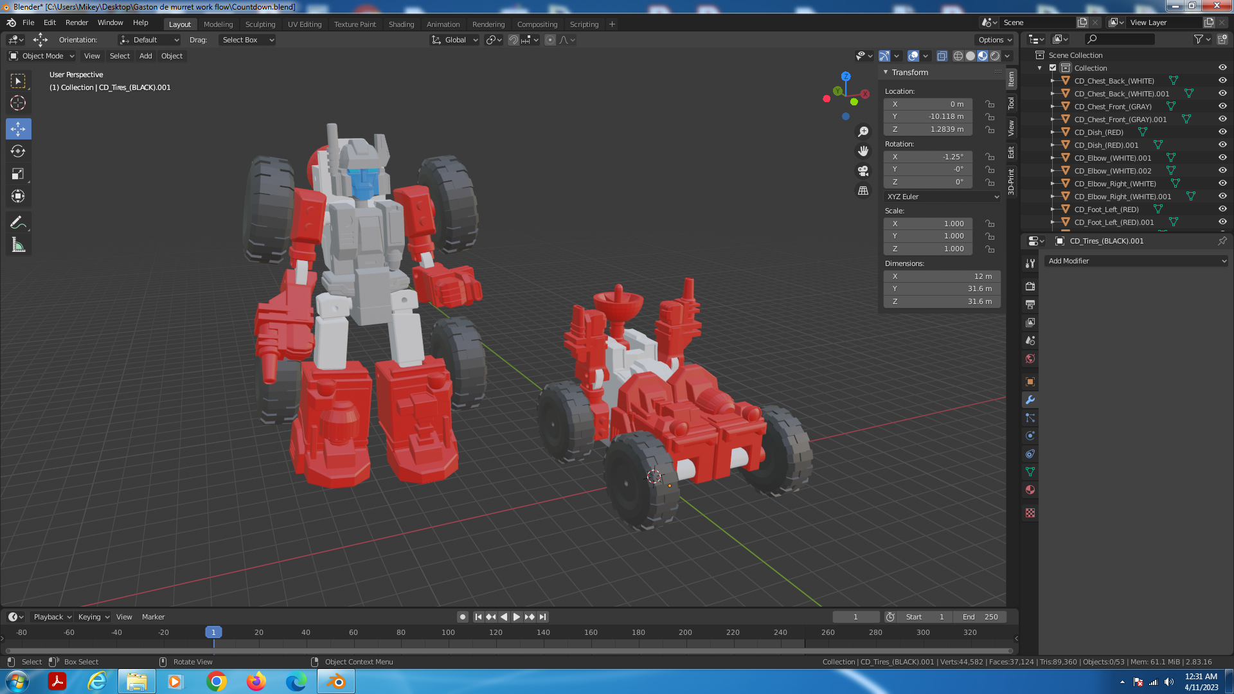Activate the 3D Cursor tool
The width and height of the screenshot is (1234, 694).
click(x=18, y=103)
